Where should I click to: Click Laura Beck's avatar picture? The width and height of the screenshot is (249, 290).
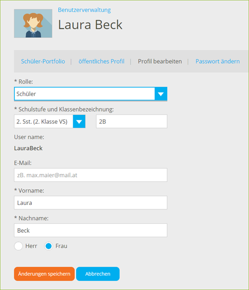click(33, 23)
